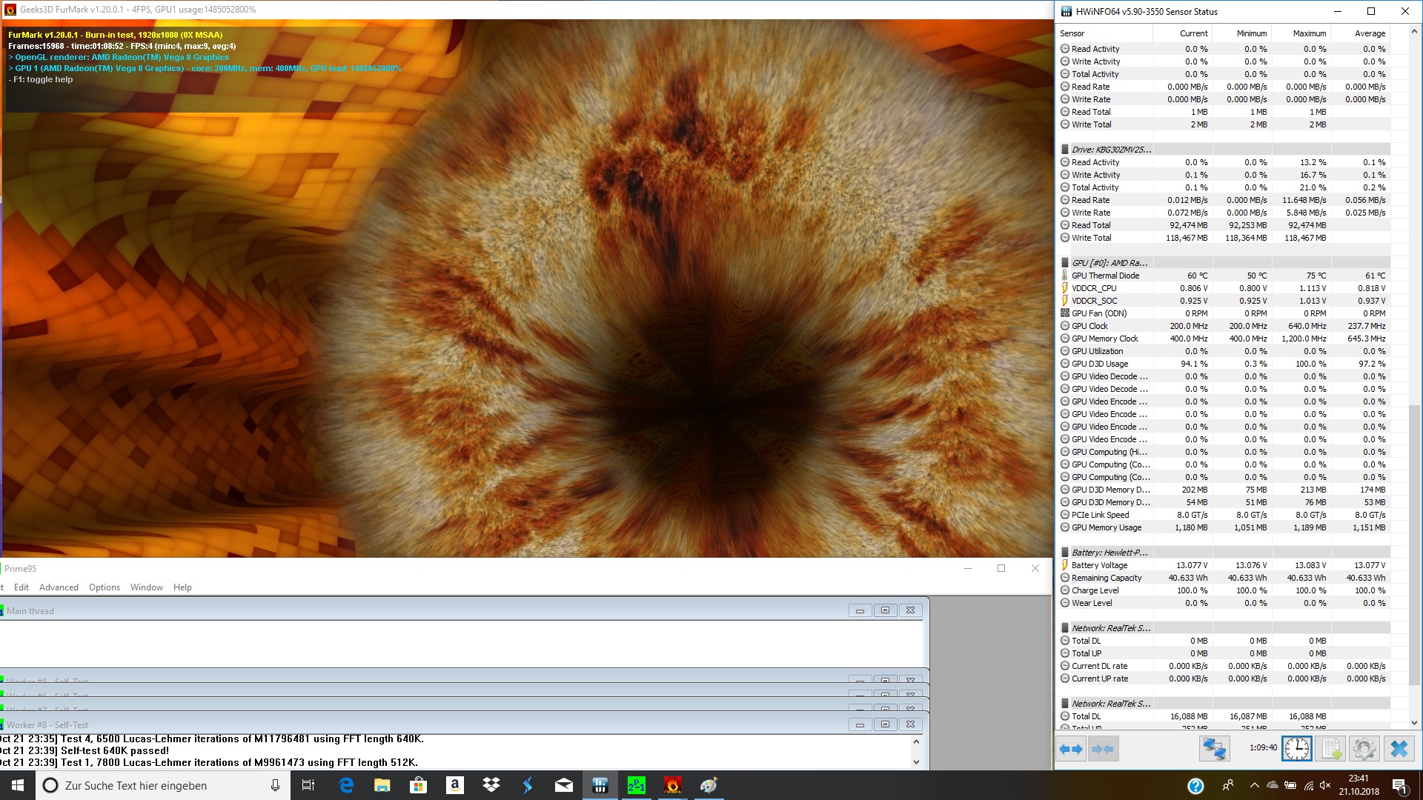The width and height of the screenshot is (1423, 800).
Task: Start logging with spreadsheet plus icon
Action: pos(1331,749)
